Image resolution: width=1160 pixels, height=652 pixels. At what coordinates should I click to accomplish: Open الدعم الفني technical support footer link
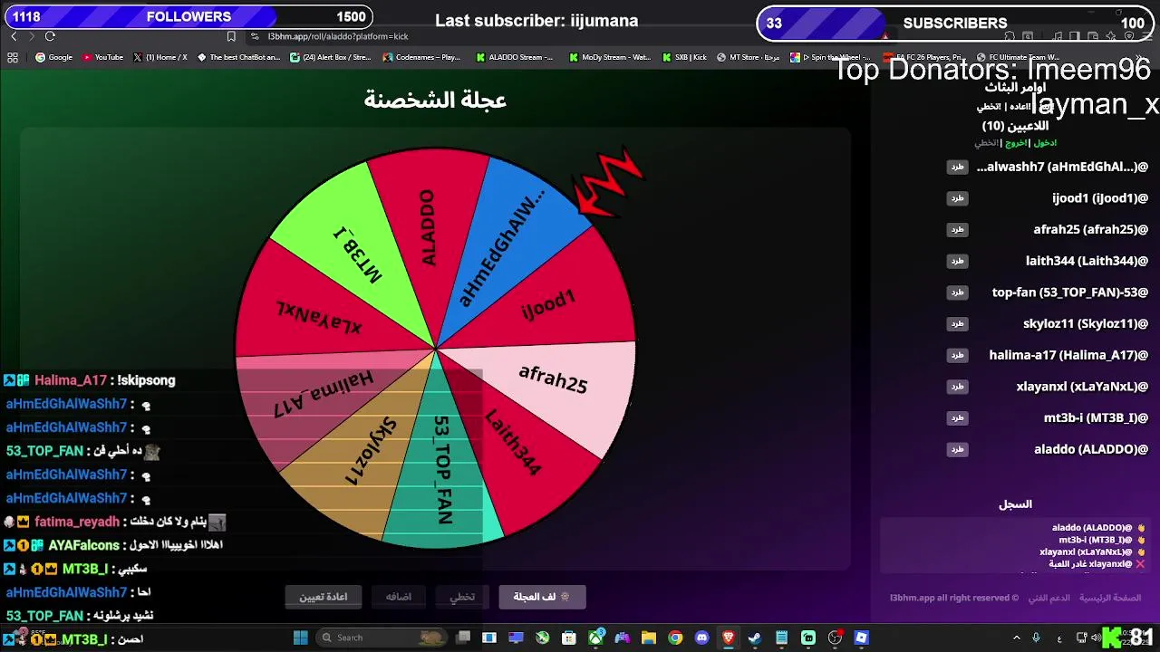point(1049,598)
